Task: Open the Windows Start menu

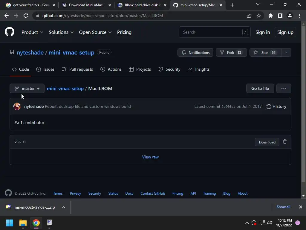Action: coord(10,223)
